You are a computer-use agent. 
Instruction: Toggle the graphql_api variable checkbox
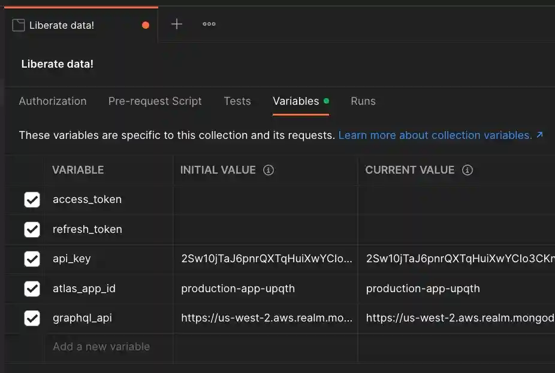[x=32, y=318]
